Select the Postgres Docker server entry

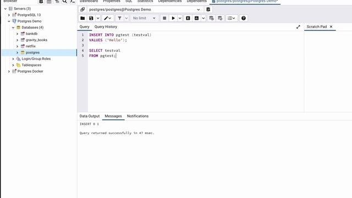click(x=30, y=71)
